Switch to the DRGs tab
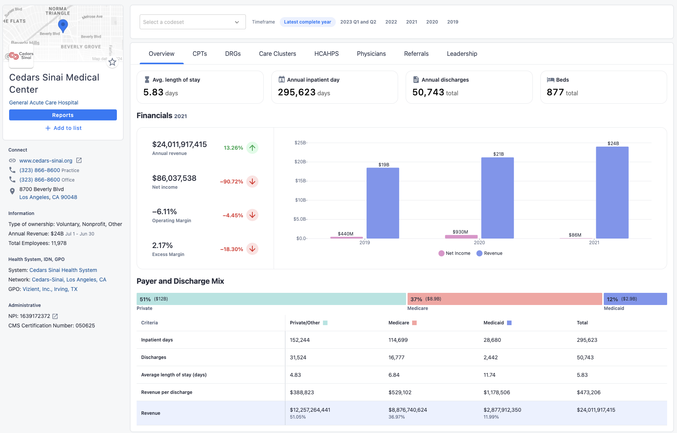Image resolution: width=677 pixels, height=433 pixels. pos(233,54)
